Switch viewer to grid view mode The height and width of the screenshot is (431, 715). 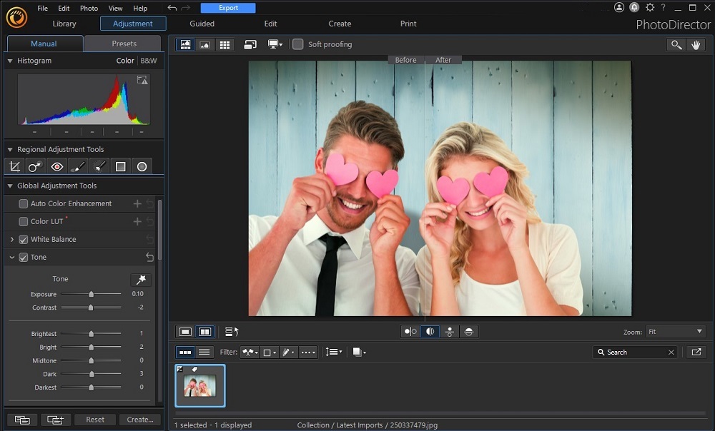click(226, 44)
